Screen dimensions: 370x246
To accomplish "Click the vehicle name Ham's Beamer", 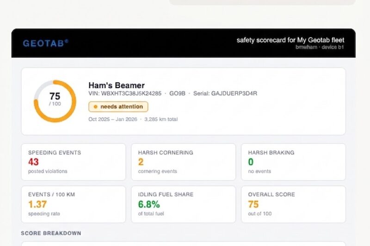I will [x=117, y=85].
